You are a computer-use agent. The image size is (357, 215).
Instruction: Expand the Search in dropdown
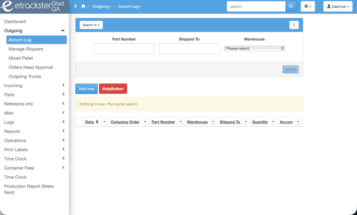pyautogui.click(x=91, y=25)
